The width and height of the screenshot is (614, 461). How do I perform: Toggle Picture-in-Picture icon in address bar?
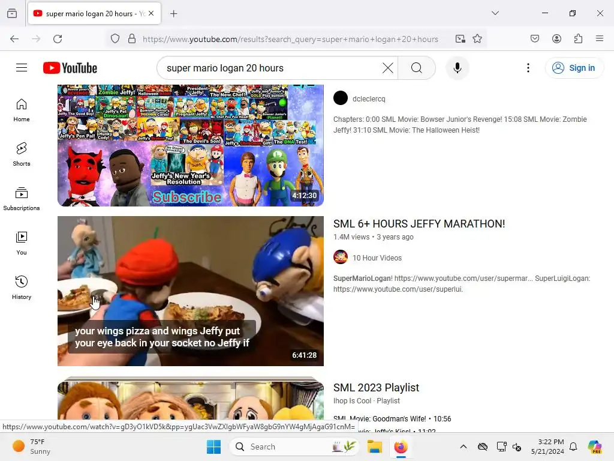[x=460, y=39]
